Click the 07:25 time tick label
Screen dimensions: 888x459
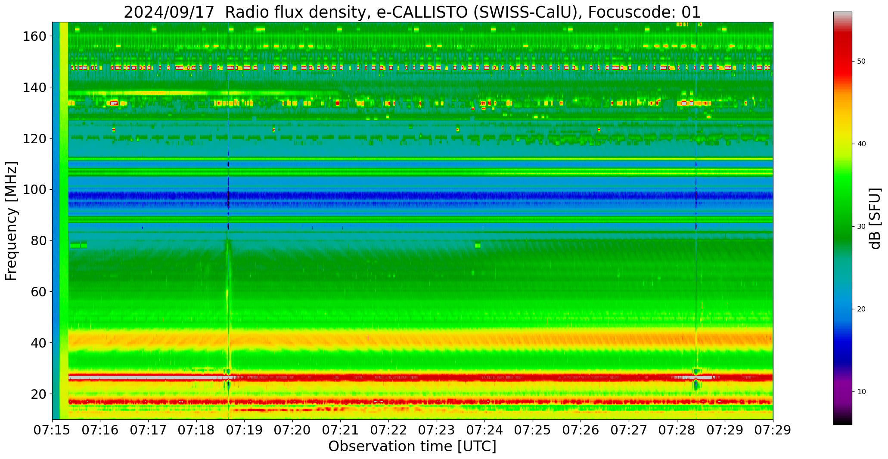point(533,430)
